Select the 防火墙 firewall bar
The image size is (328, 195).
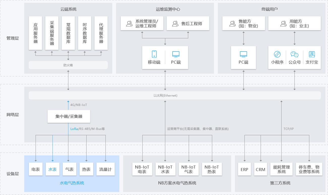click(x=68, y=65)
